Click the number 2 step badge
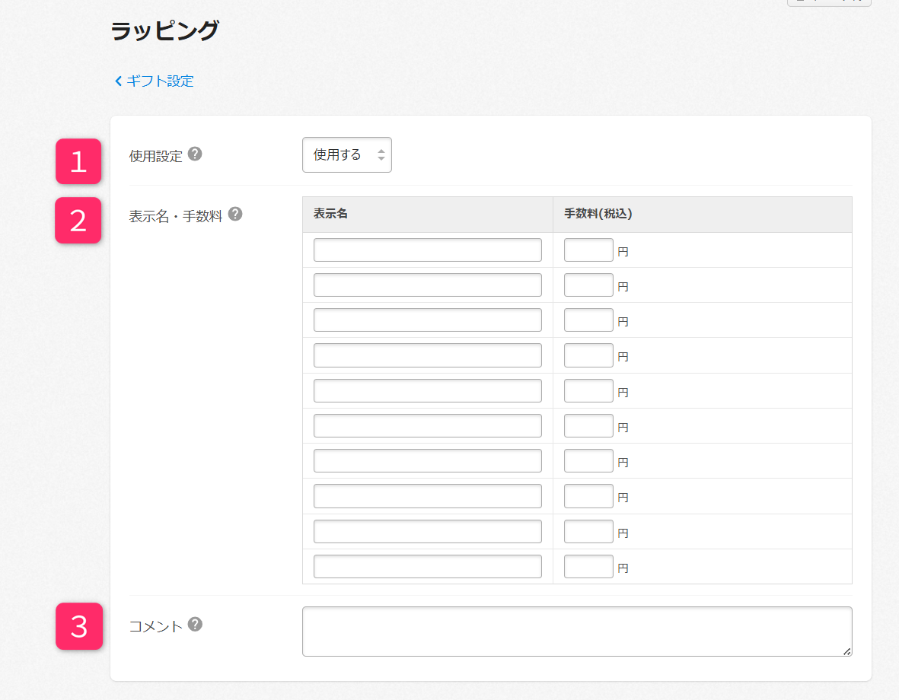Viewport: 899px width, 700px height. click(x=78, y=221)
